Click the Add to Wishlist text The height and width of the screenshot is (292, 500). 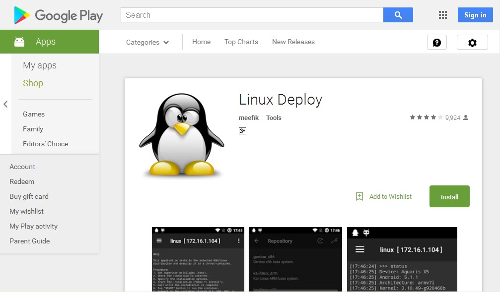pos(390,196)
